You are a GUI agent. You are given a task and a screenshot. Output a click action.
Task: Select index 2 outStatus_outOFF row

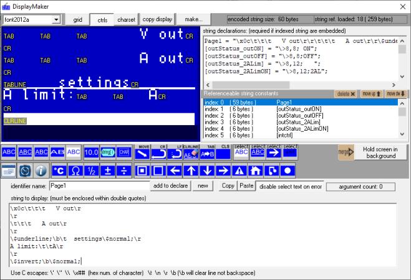pos(301,115)
